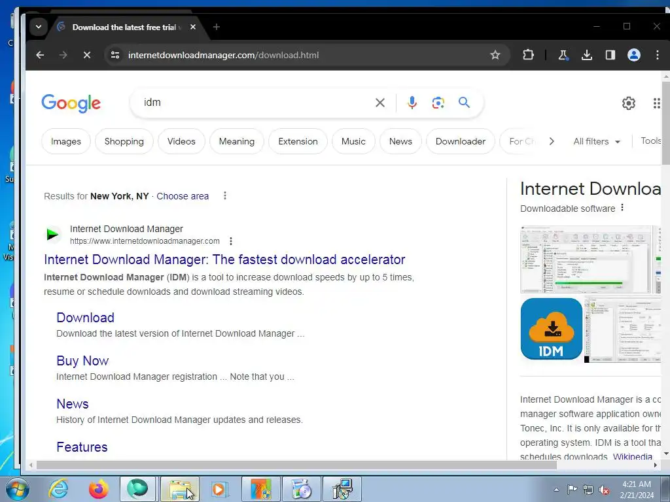The image size is (670, 502).
Task: Open the Google apps grid
Action: (x=657, y=103)
